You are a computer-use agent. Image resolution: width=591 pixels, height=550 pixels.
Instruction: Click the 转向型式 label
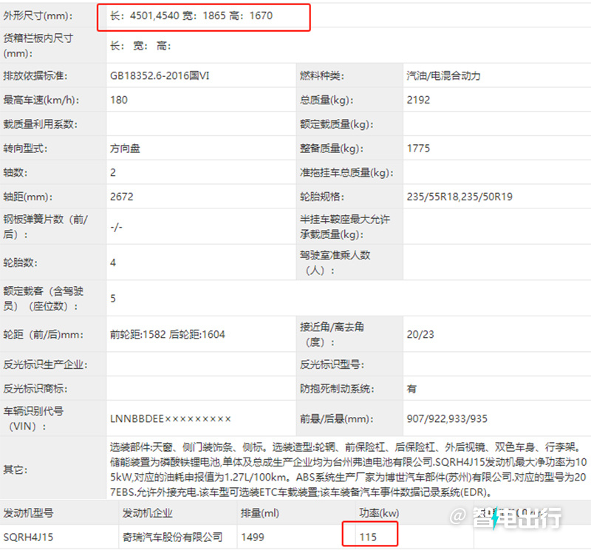[x=25, y=149]
